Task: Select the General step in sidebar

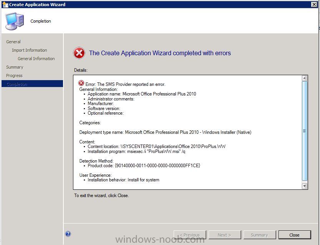Action: click(x=13, y=42)
